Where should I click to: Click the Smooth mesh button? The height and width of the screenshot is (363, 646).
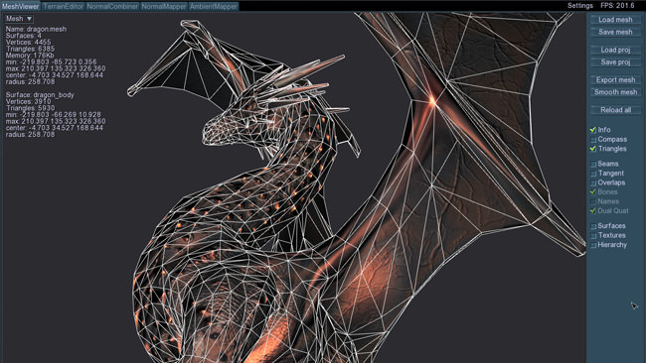(x=615, y=92)
